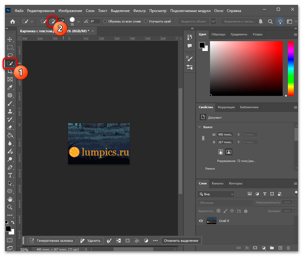Select the Move tool
The width and height of the screenshot is (303, 256).
click(x=10, y=40)
